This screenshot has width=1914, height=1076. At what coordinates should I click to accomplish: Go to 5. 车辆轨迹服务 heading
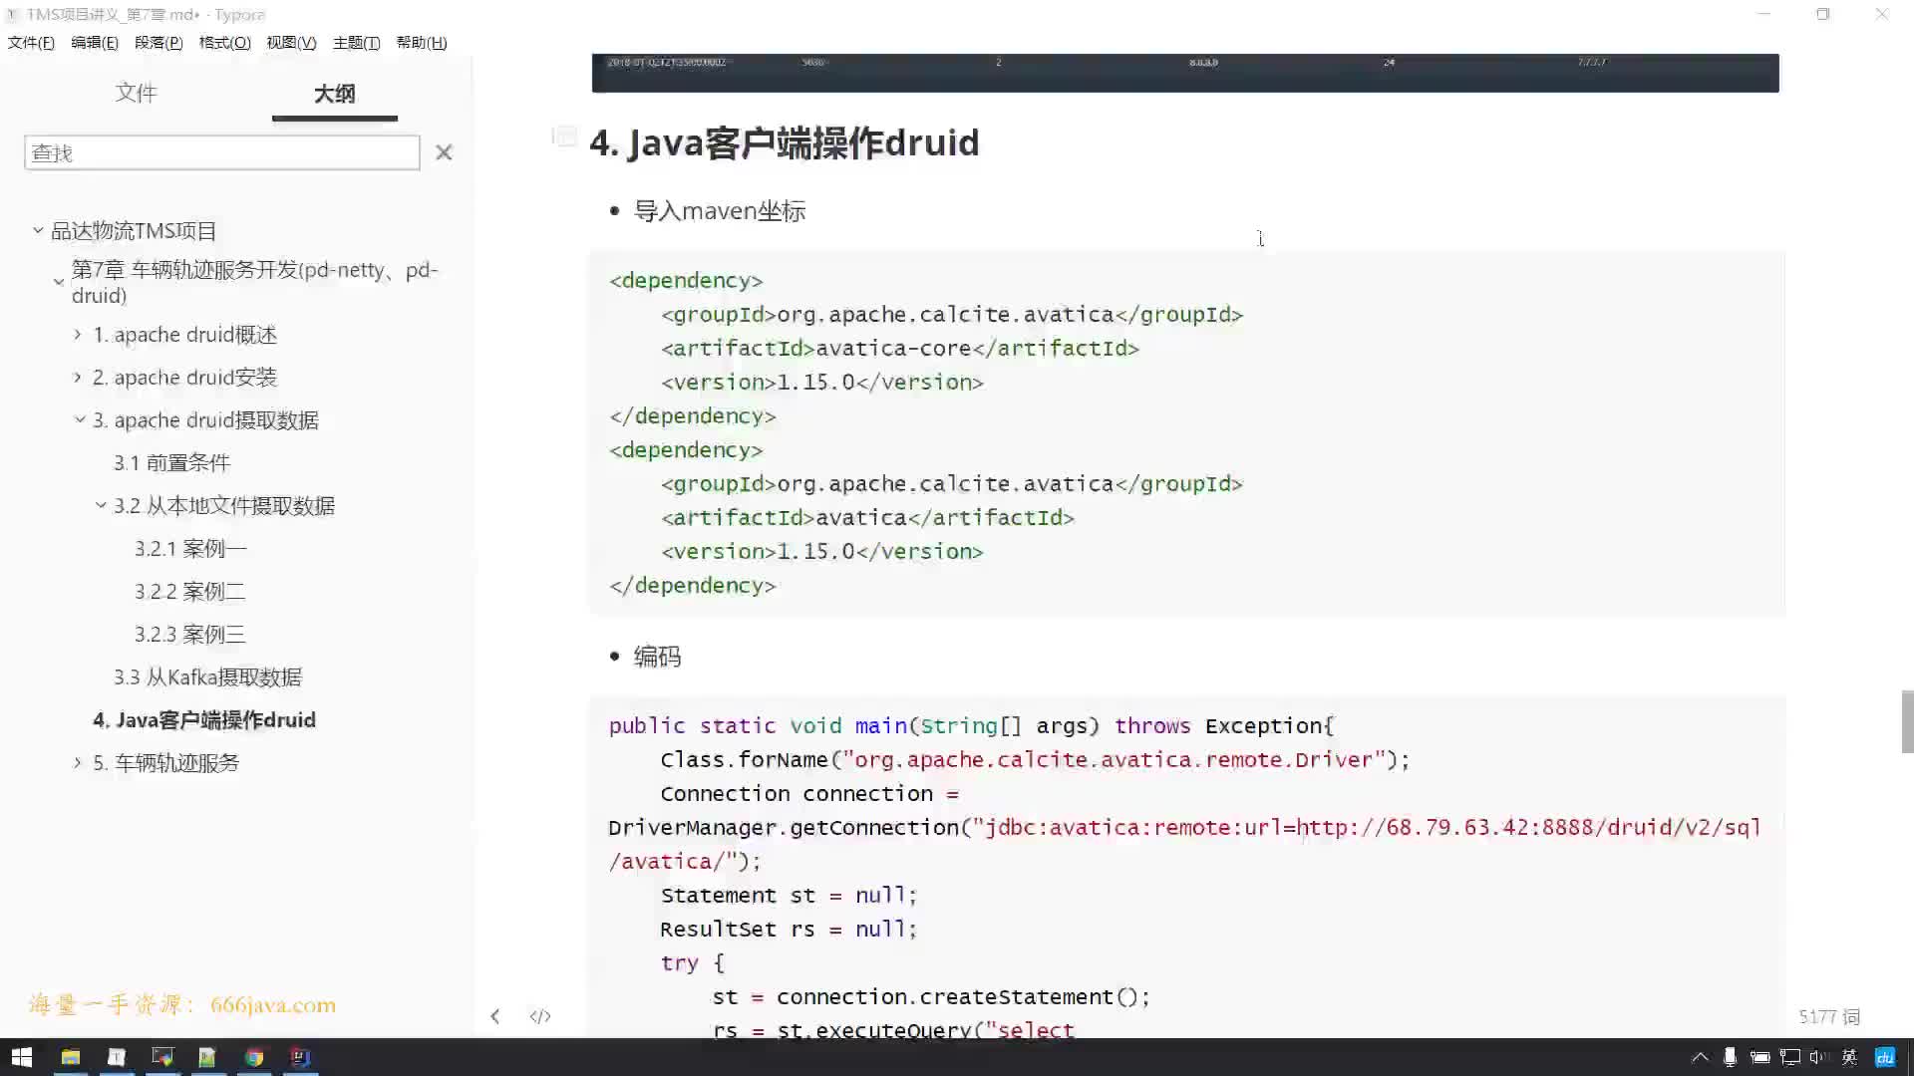[166, 763]
